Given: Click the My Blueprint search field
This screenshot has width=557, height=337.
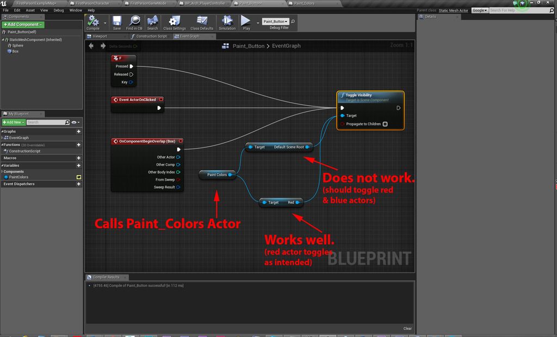Looking at the screenshot, I should click(47, 122).
